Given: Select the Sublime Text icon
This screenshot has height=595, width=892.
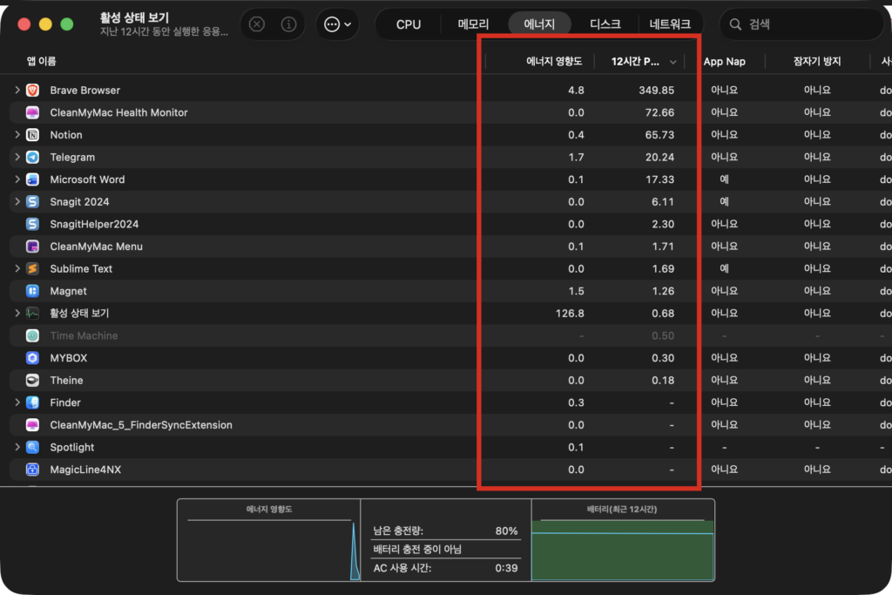Looking at the screenshot, I should coord(32,268).
